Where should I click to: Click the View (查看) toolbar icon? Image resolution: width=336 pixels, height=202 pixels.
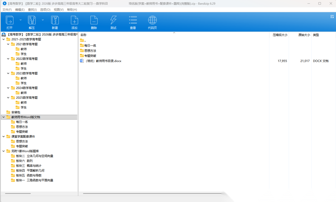pyautogui.click(x=133, y=20)
